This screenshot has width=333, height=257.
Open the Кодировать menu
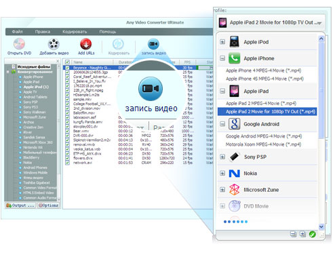pos(75,32)
